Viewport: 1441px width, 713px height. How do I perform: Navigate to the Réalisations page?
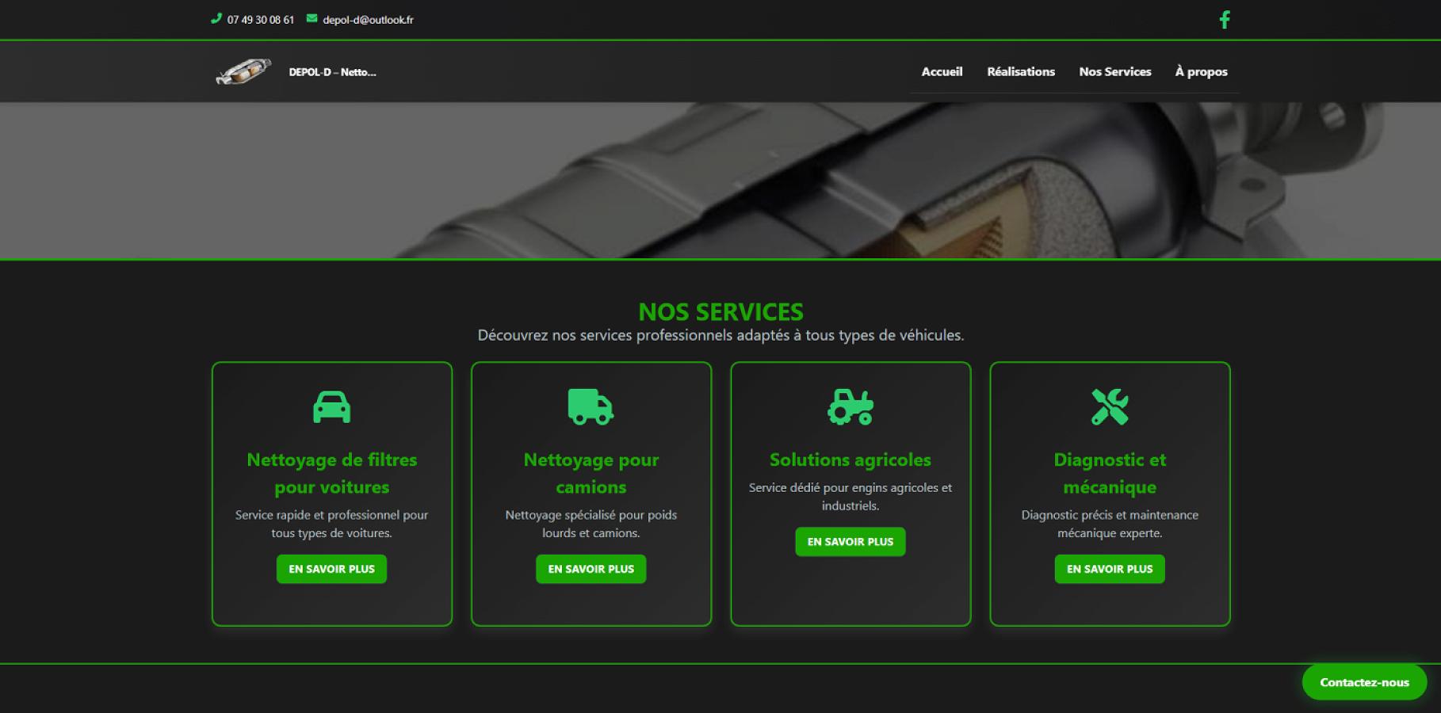pos(1020,71)
